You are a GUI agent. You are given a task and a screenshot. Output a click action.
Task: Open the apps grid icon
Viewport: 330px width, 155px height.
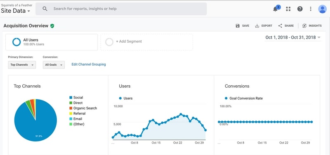click(288, 9)
